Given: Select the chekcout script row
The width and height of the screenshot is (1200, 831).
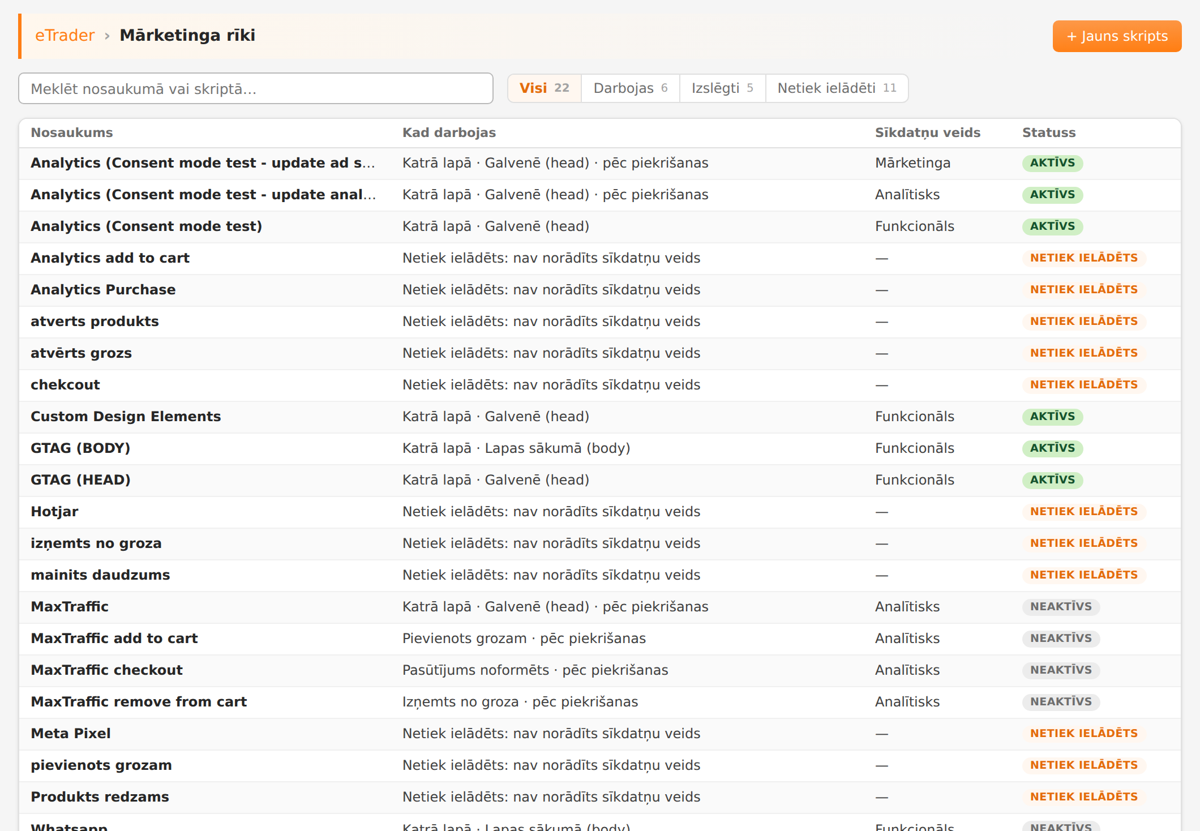Looking at the screenshot, I should click(600, 385).
